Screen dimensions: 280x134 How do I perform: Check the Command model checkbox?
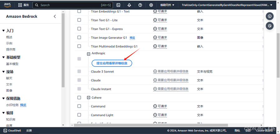coord(79,106)
